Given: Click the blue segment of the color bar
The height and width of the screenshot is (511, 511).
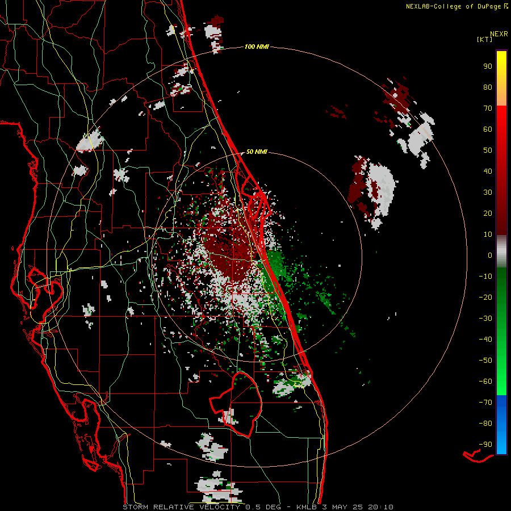Looking at the screenshot, I should 501,424.
